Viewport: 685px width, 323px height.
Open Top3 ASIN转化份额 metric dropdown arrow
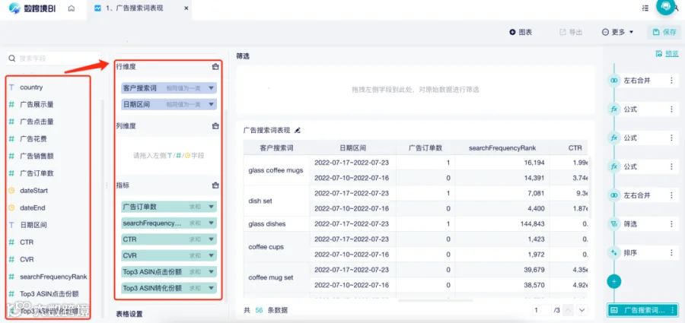coord(211,288)
